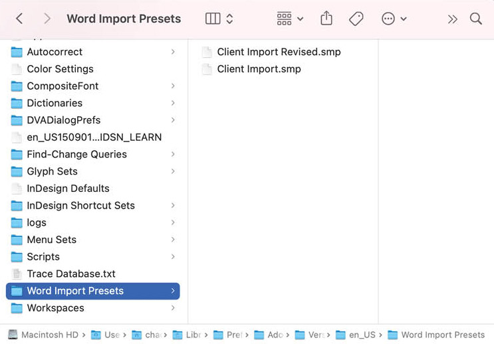Click the column view icon in the toolbar
This screenshot has height=344, width=494.
213,19
